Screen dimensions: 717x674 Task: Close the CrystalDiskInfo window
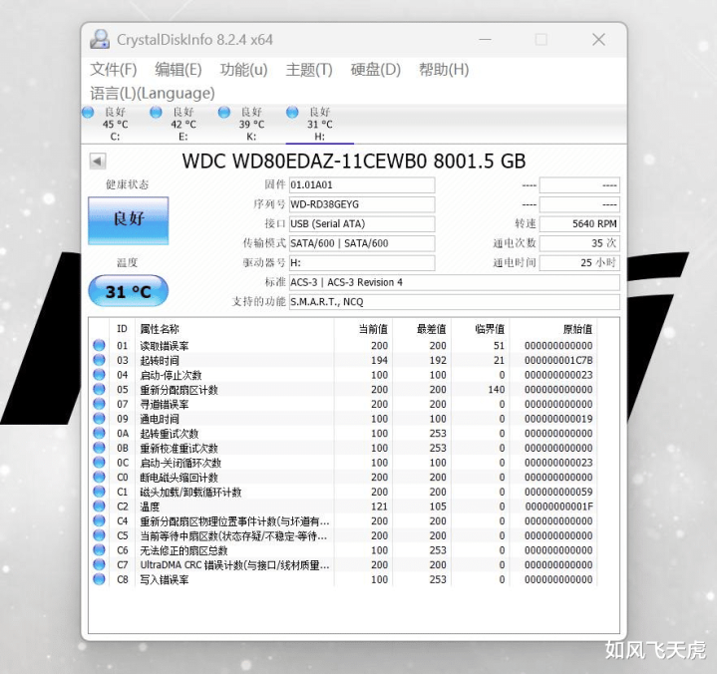[x=598, y=39]
